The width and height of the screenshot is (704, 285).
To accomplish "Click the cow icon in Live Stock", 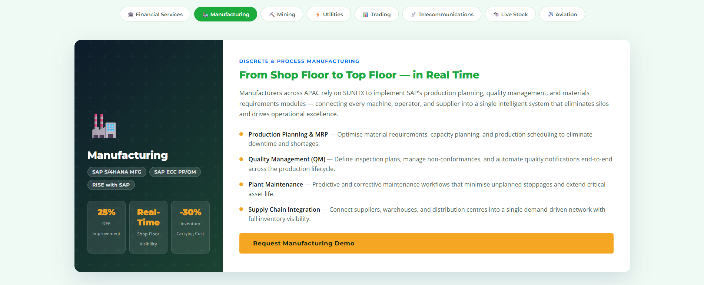I will click(x=496, y=14).
